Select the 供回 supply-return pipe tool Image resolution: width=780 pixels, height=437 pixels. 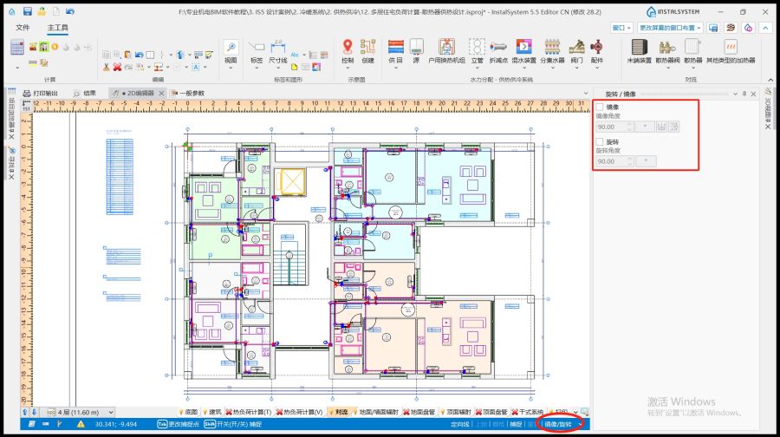click(395, 51)
